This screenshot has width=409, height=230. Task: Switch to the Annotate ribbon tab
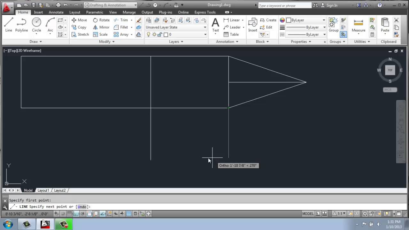click(56, 12)
